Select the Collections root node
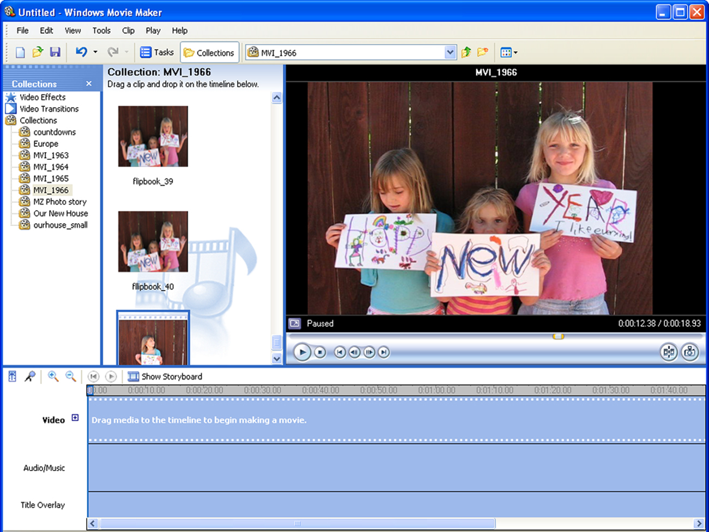The width and height of the screenshot is (709, 532). [38, 120]
